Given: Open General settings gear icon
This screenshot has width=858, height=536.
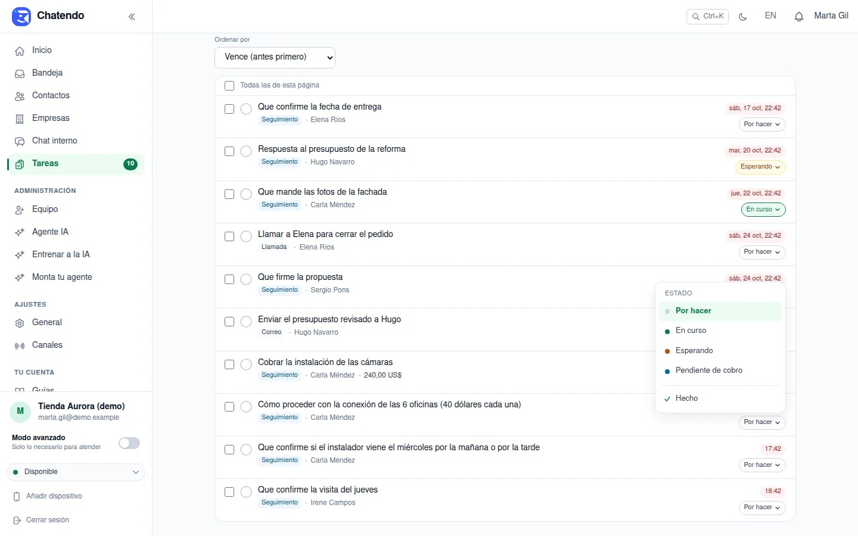Looking at the screenshot, I should pos(20,323).
